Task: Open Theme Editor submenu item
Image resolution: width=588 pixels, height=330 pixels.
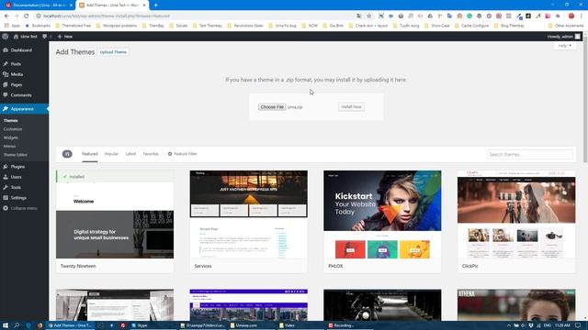Action: point(15,155)
